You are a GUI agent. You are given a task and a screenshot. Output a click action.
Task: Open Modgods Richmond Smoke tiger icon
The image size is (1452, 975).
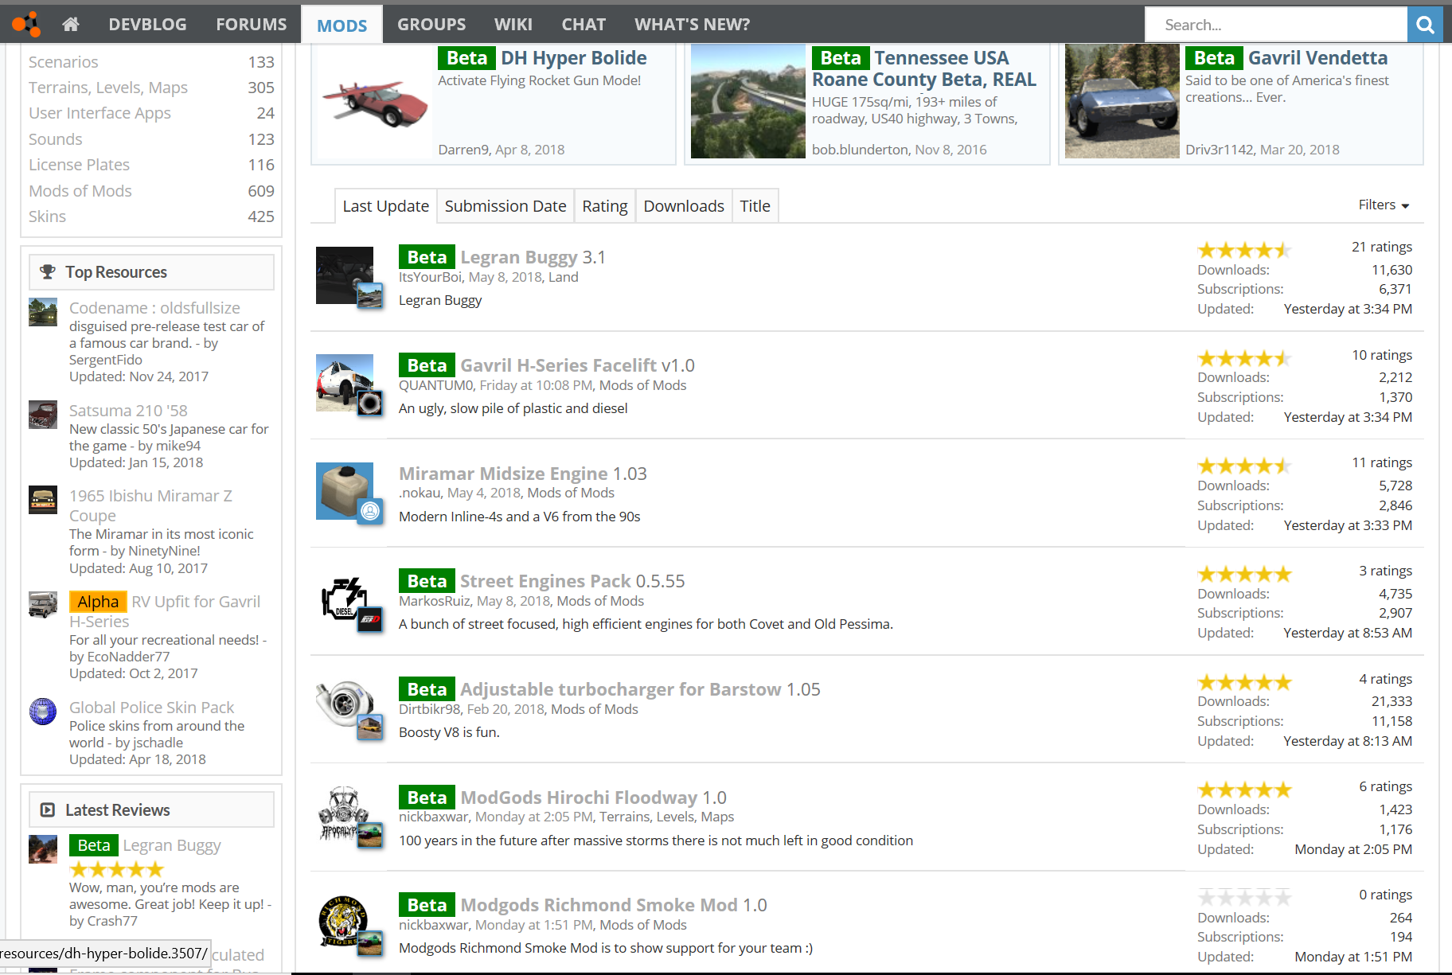coord(345,922)
